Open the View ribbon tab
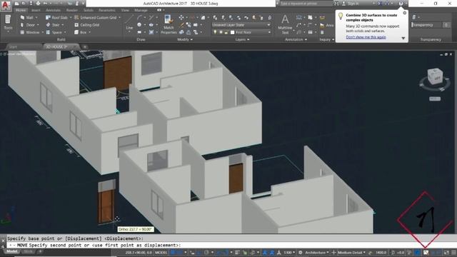The image size is (457, 257). pyautogui.click(x=125, y=10)
